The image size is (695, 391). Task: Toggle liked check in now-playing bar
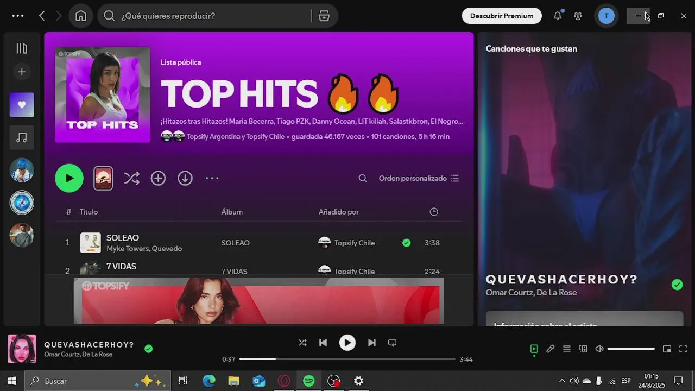click(148, 349)
